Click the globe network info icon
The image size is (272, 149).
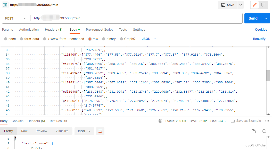[x=160, y=121]
